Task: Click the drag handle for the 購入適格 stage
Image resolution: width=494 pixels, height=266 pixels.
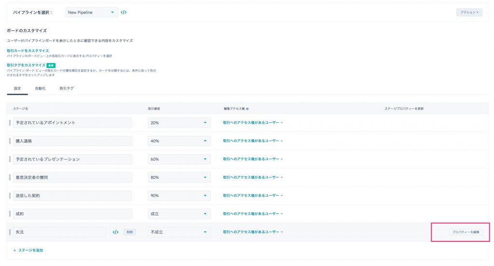Action: point(10,141)
